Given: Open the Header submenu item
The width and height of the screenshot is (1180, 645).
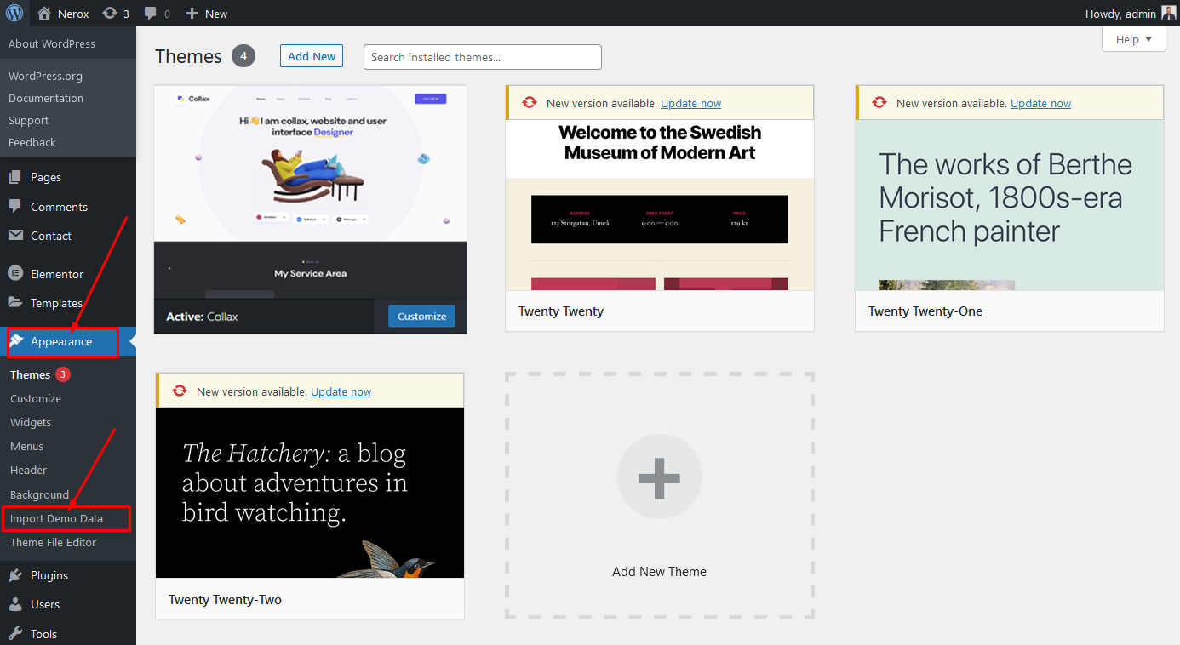Looking at the screenshot, I should coord(29,470).
